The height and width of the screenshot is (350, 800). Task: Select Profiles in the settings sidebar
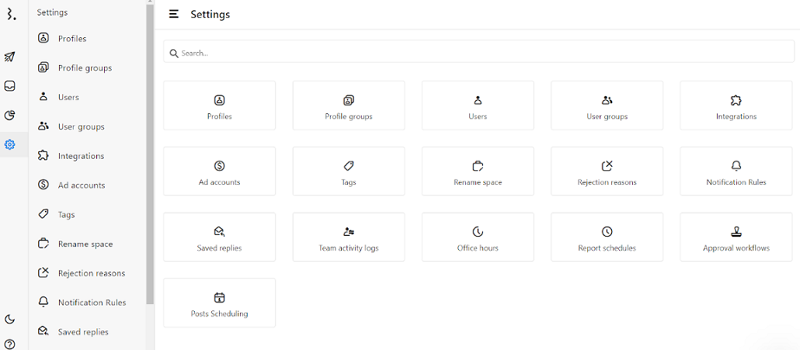(87, 39)
